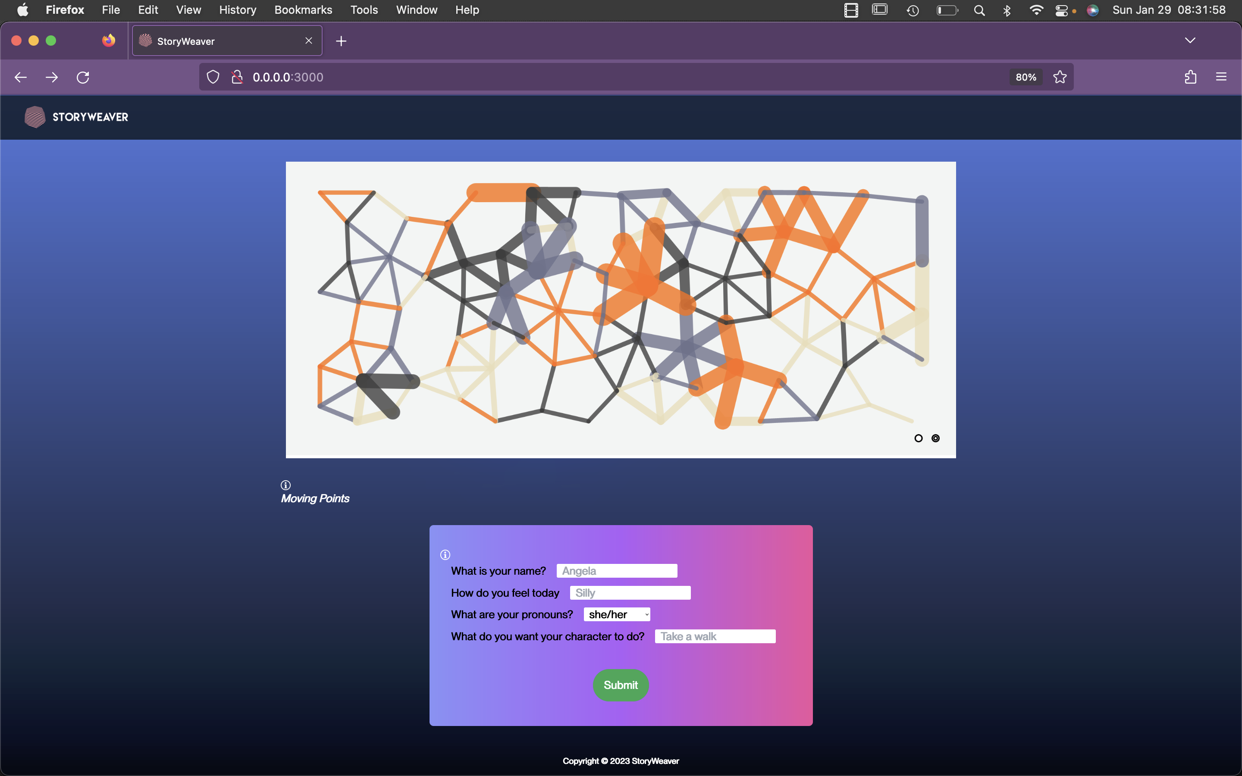
Task: Open Firefox application hamburger menu
Action: tap(1221, 78)
